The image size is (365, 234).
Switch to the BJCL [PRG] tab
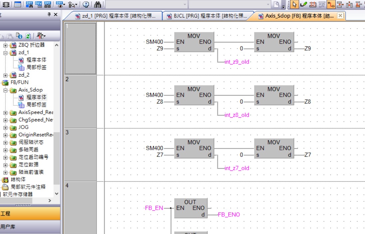point(206,16)
